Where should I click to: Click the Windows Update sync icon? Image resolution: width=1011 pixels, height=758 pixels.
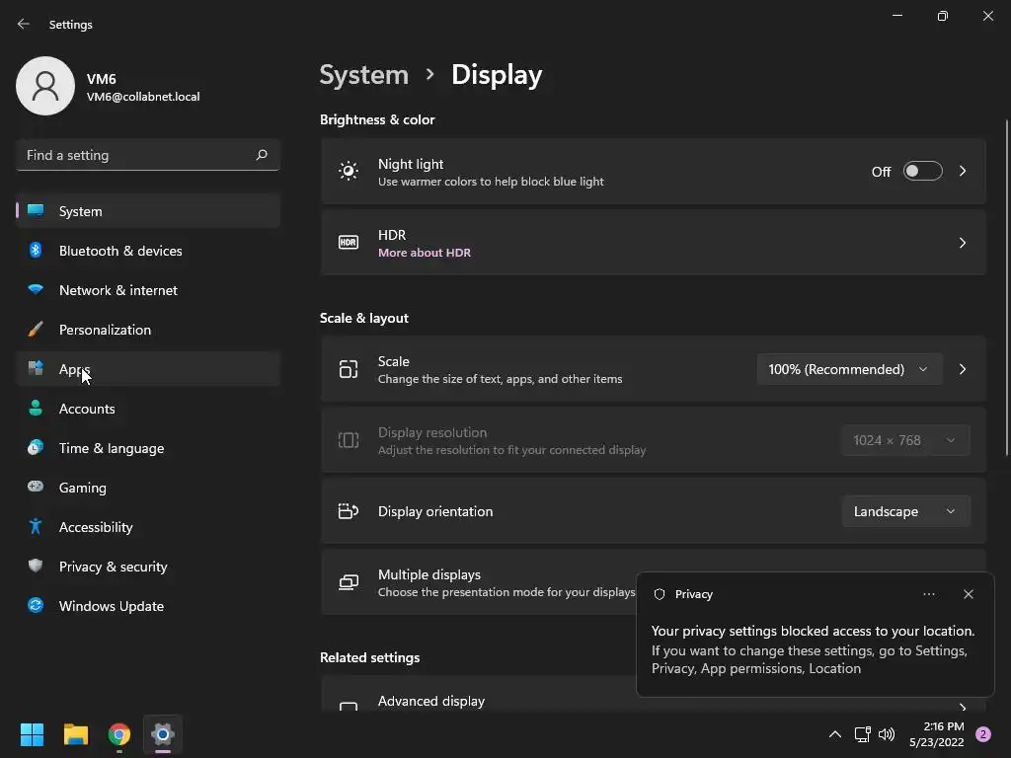(x=36, y=606)
